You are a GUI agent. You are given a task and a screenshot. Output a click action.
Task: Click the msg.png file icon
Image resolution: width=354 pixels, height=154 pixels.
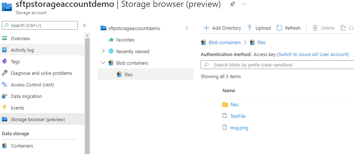coord(225,128)
